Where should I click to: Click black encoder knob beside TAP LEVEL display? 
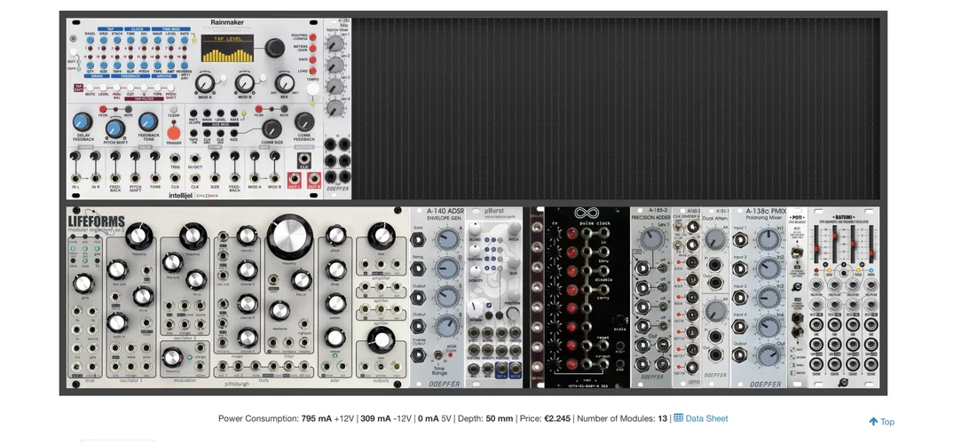(274, 47)
